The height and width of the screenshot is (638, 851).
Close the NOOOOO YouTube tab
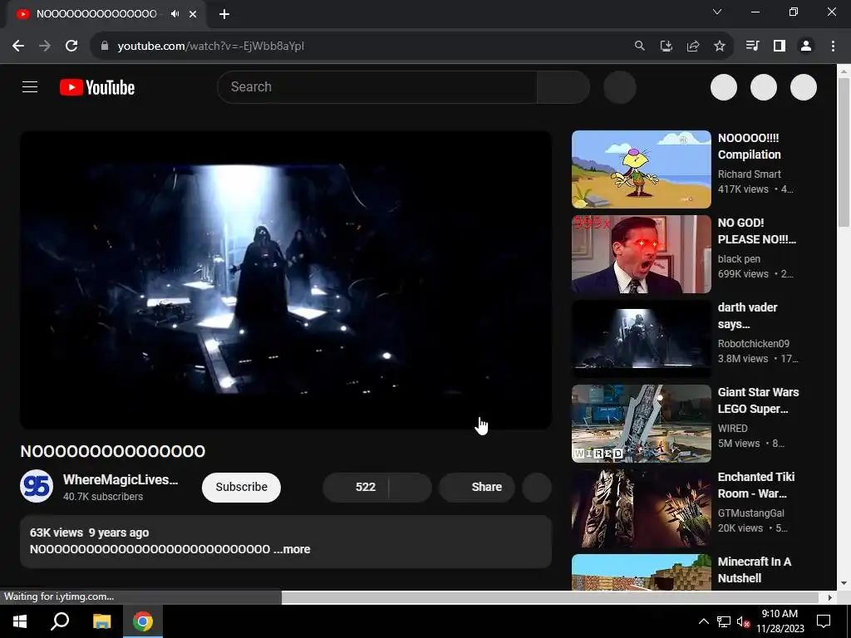coord(193,14)
